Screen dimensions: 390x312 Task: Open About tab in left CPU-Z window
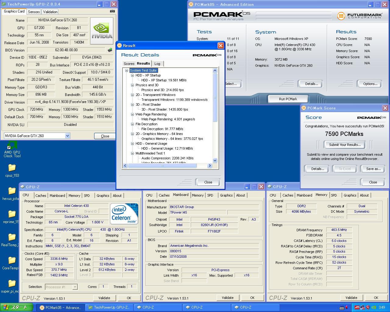[x=117, y=196]
